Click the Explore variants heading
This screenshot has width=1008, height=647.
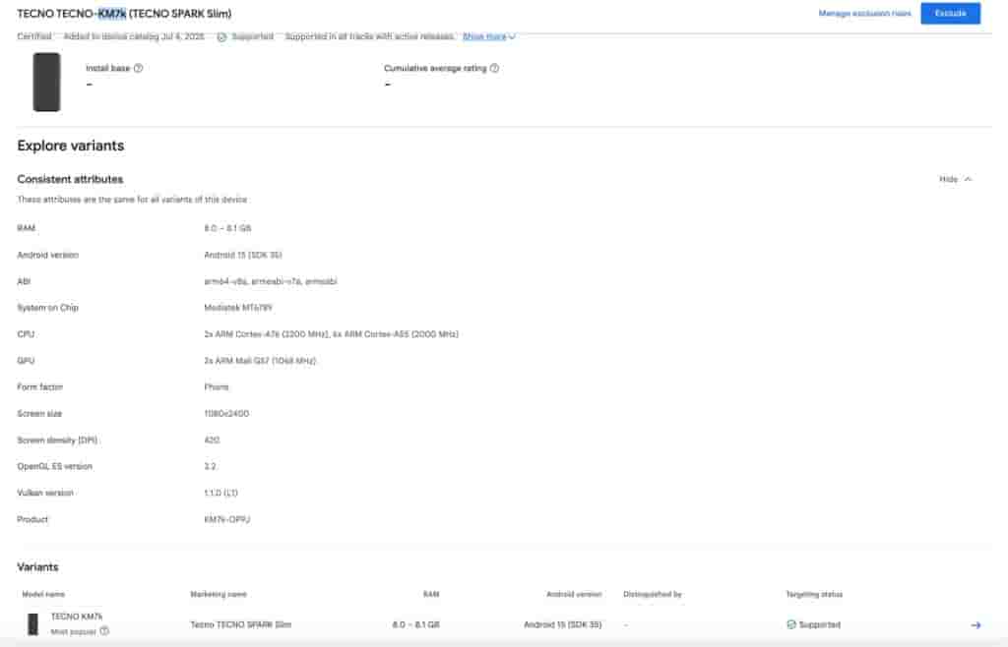(x=71, y=146)
